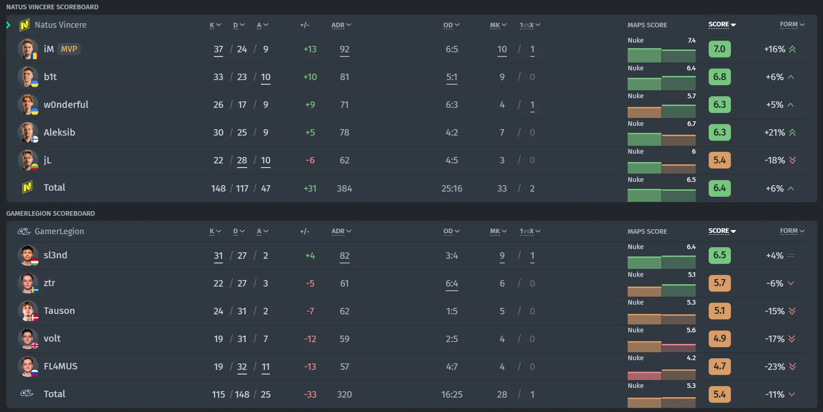Click b1t's player avatar

pyautogui.click(x=28, y=77)
